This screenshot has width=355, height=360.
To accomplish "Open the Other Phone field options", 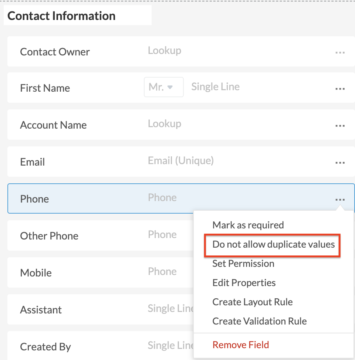I will [x=340, y=236].
